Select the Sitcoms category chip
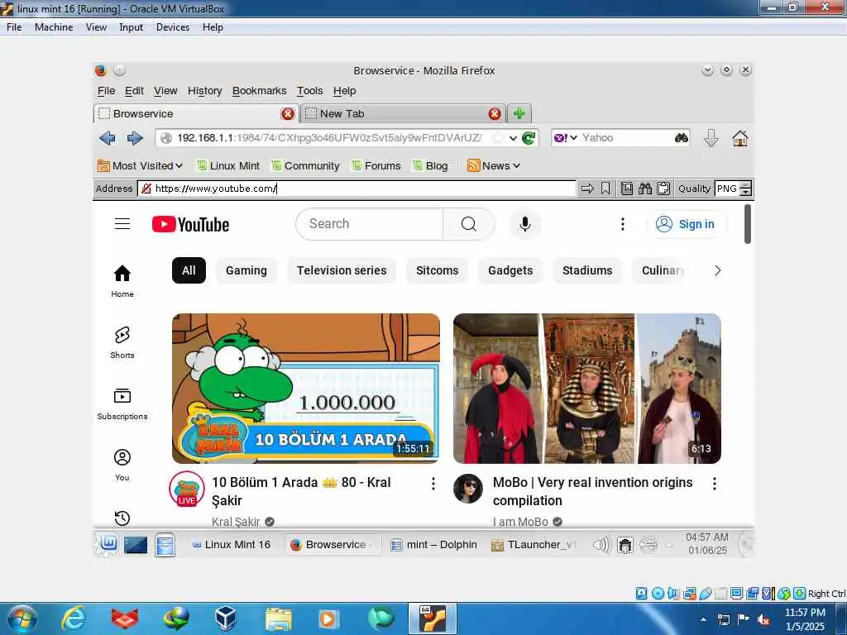Screen dimensions: 847x635 (437, 270)
